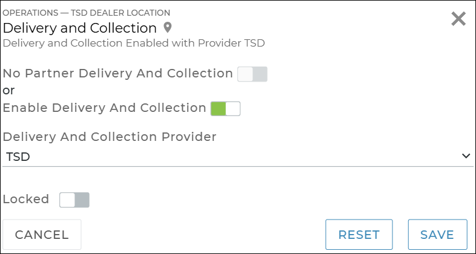Click the Locked label text
Viewport: 476px width, 254px height.
[x=26, y=200]
